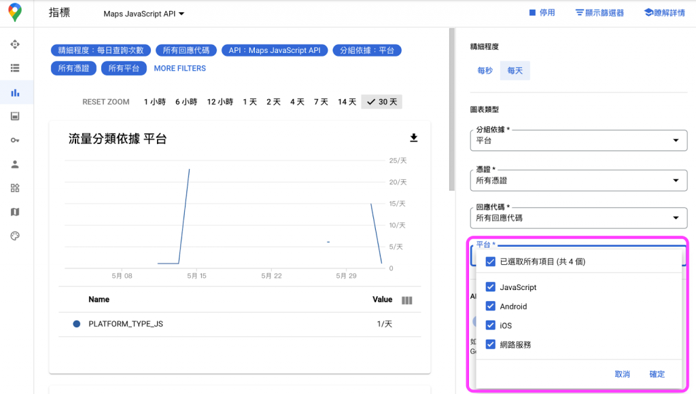Select the 2 天 time range
This screenshot has width=696, height=394.
pos(273,102)
